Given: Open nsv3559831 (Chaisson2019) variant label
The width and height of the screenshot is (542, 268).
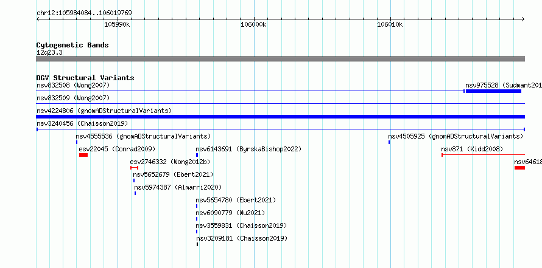Looking at the screenshot, I should click(241, 225).
